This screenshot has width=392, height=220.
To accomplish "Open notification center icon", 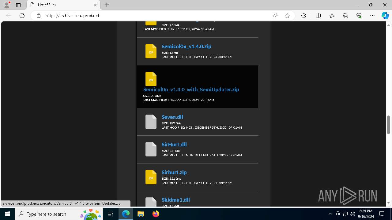I will 382,214.
